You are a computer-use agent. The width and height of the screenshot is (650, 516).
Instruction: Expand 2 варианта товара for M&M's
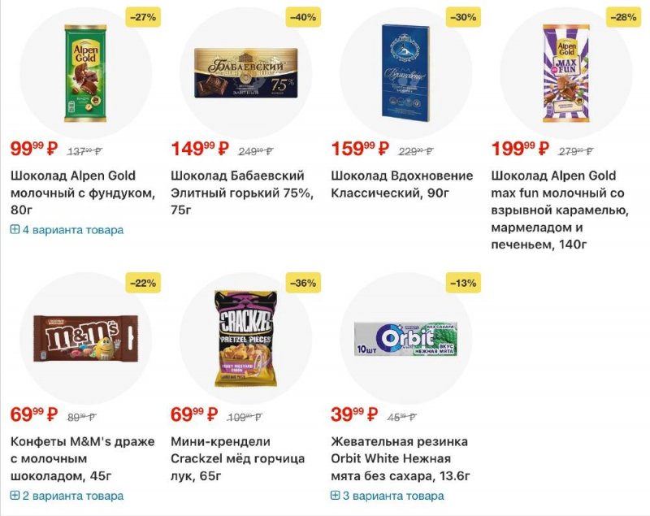pos(67,496)
